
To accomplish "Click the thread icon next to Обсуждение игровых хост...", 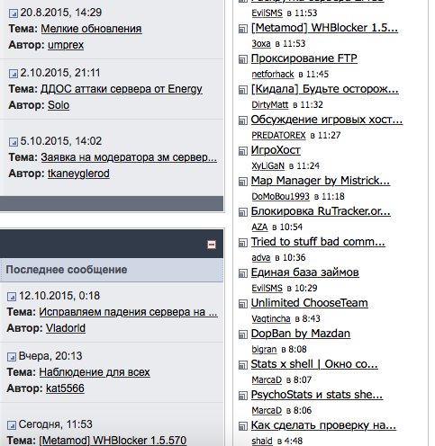I will pos(243,120).
